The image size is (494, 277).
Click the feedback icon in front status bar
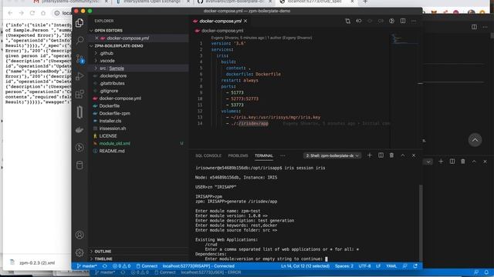click(x=404, y=266)
